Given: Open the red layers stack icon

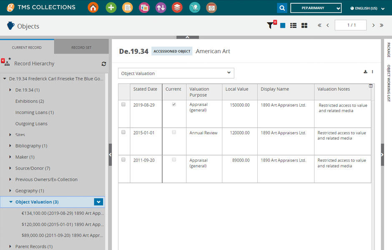Looking at the screenshot, I should coord(177,7).
